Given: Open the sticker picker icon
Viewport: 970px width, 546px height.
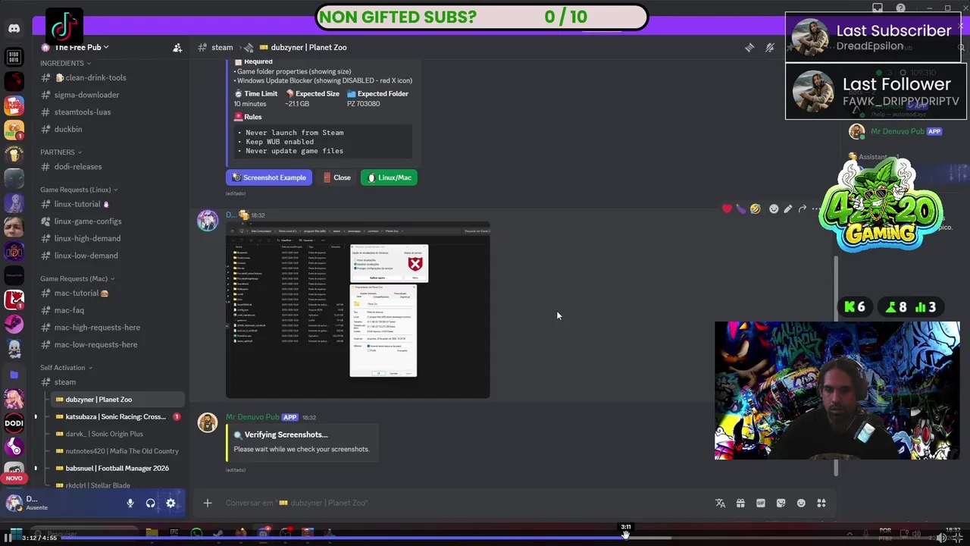Looking at the screenshot, I should (781, 503).
